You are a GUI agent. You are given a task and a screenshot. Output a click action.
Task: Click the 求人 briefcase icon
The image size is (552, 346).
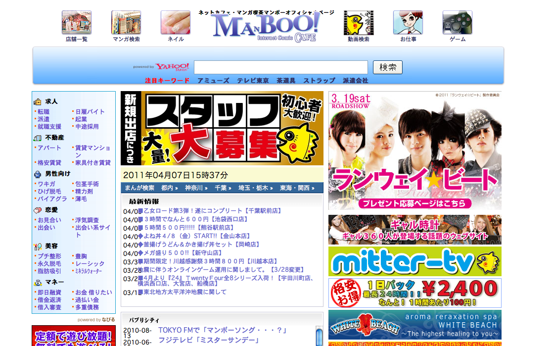[37, 102]
